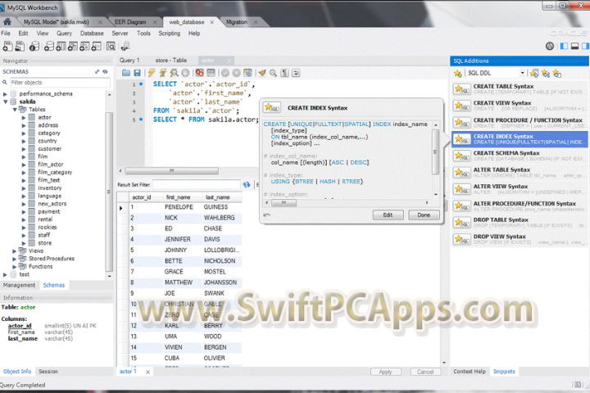This screenshot has height=393, width=590.
Task: Click Cancel beside the Apply button
Action: [x=425, y=372]
